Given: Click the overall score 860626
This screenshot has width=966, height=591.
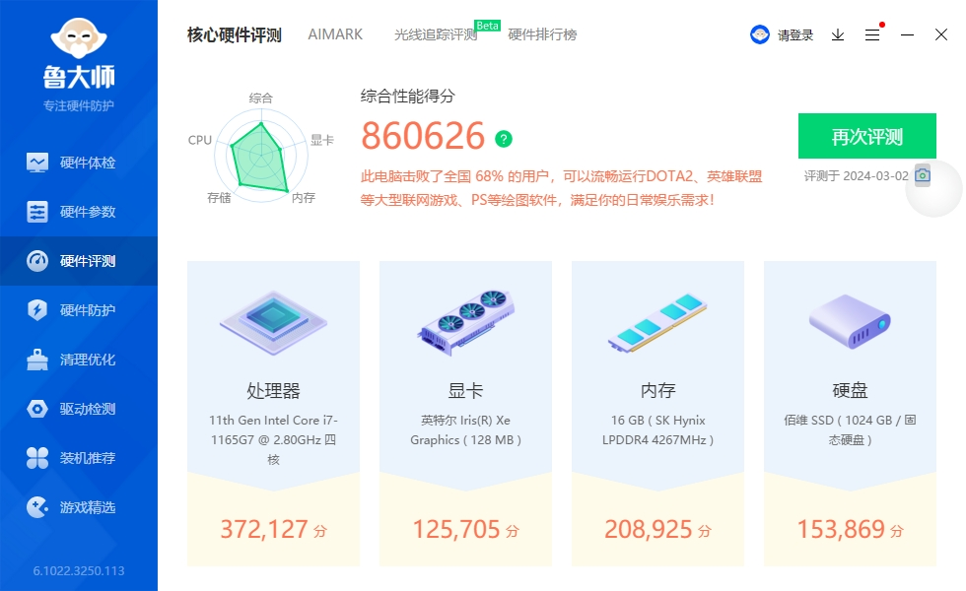Looking at the screenshot, I should (423, 136).
